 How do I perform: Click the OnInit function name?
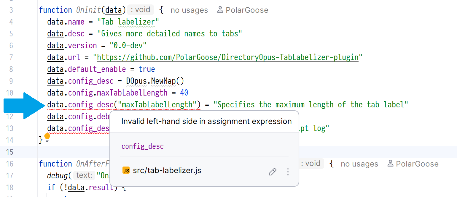tap(88, 10)
